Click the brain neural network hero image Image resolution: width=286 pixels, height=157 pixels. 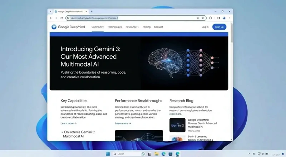pyautogui.click(x=183, y=63)
